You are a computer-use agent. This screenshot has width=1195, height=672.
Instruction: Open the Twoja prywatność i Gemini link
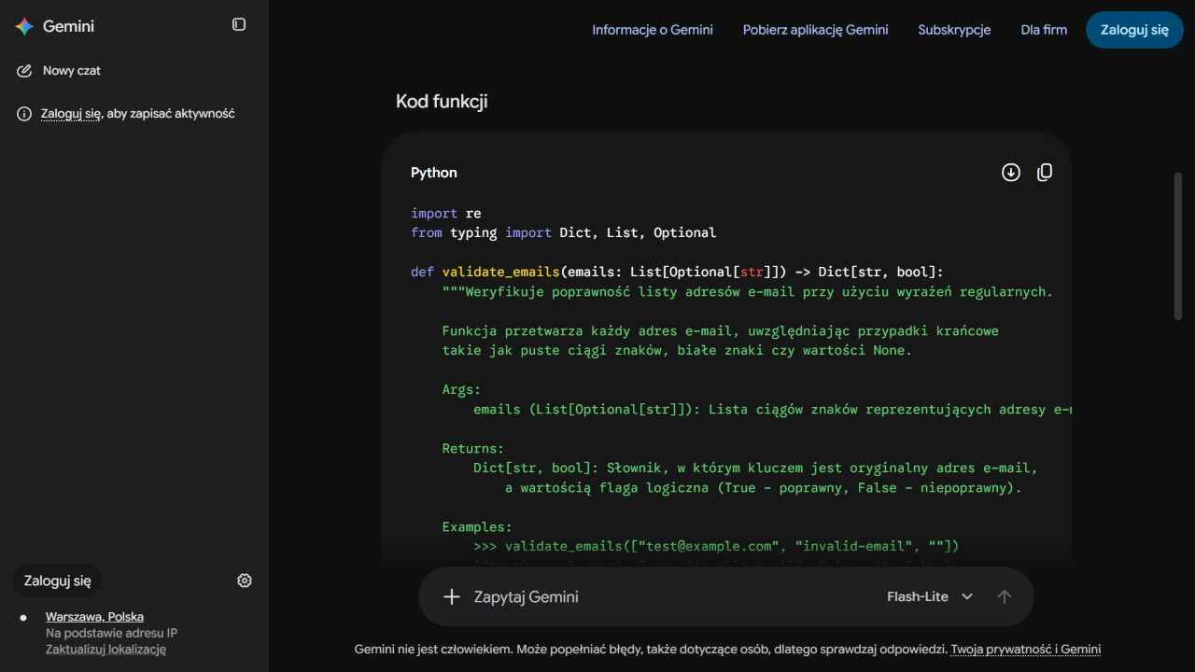point(1026,649)
